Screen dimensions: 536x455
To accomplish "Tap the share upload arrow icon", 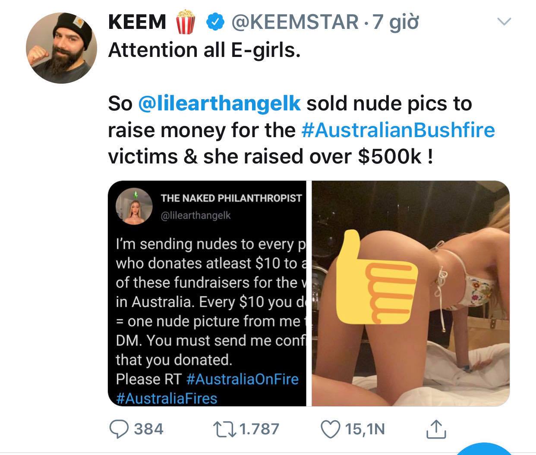I will [x=435, y=428].
